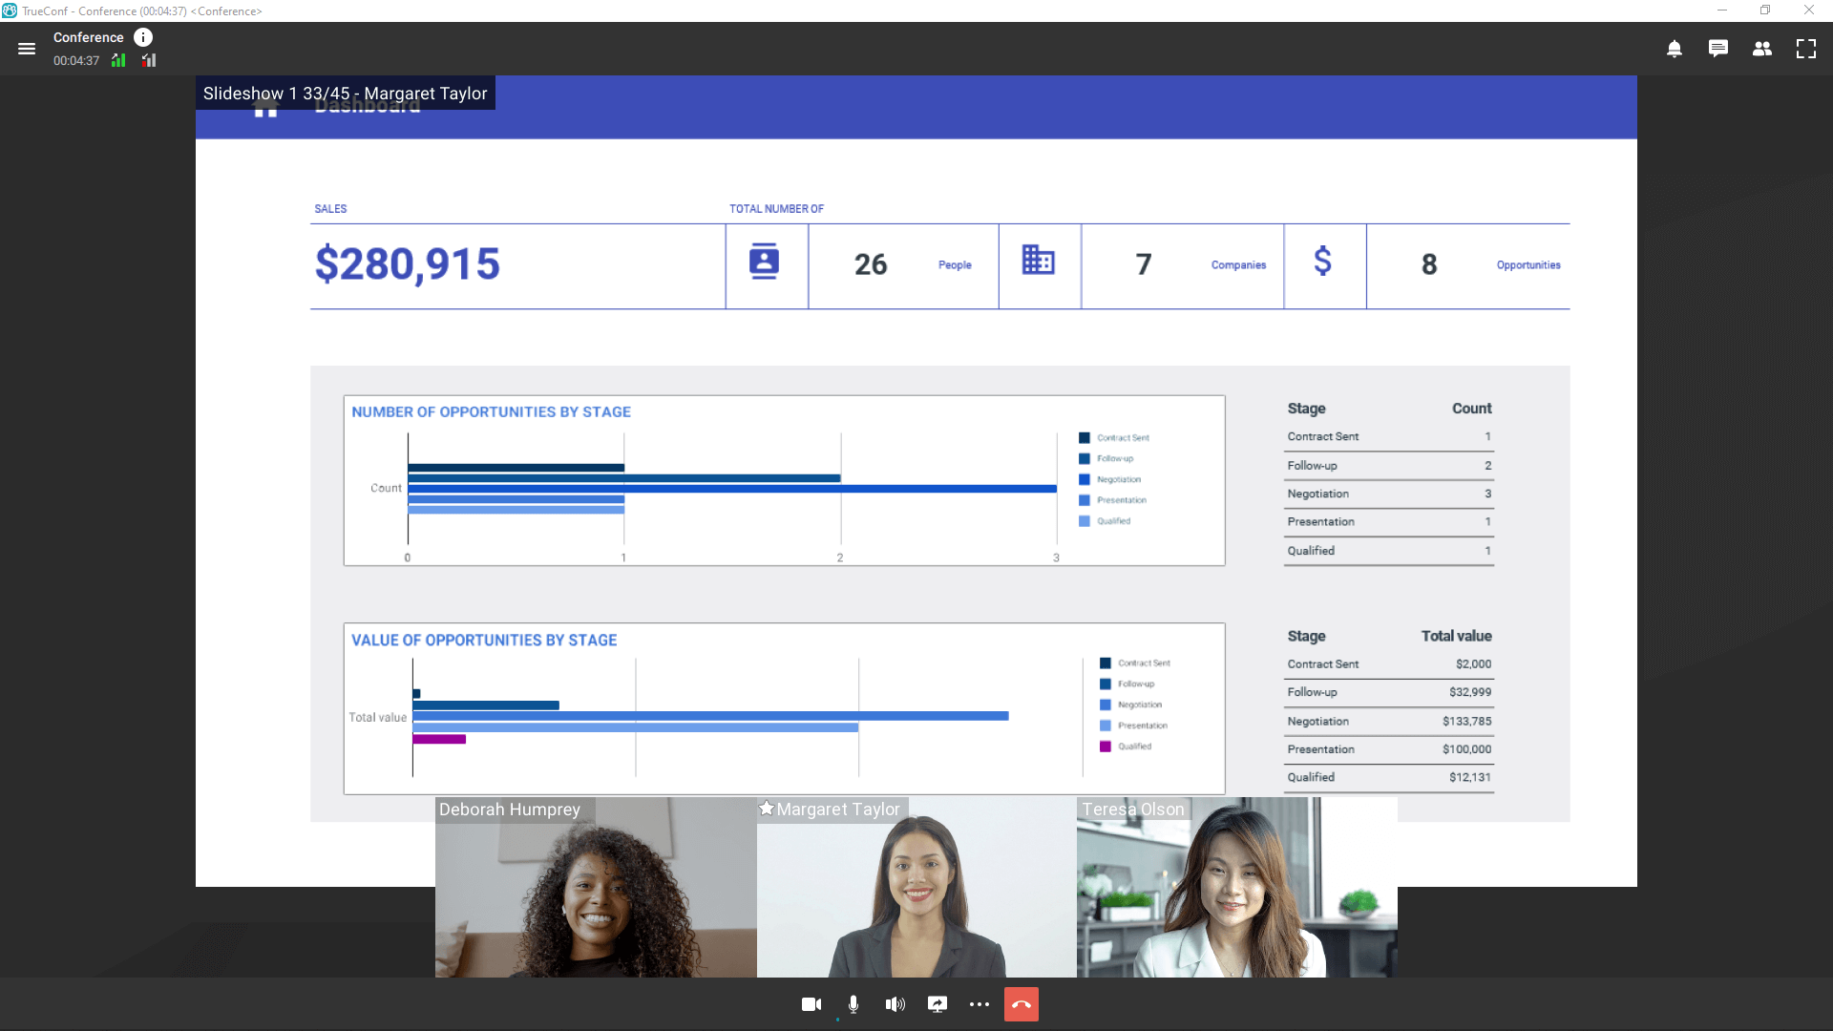The width and height of the screenshot is (1833, 1031).
Task: Enter full screen mode
Action: point(1806,48)
